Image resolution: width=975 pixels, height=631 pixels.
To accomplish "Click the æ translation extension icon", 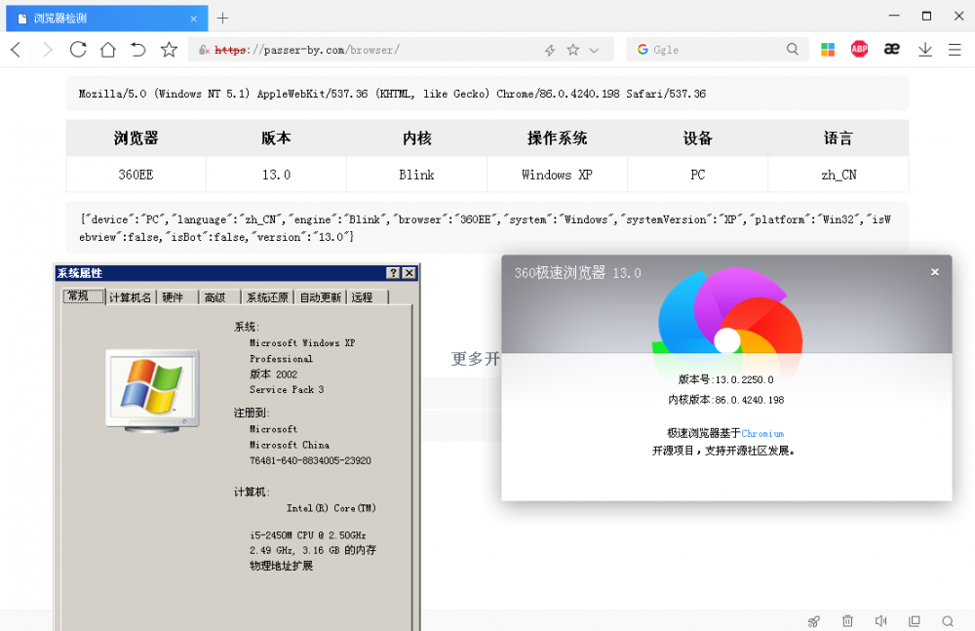I will point(891,49).
